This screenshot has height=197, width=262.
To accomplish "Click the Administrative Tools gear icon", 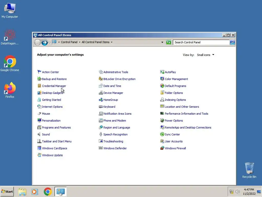I will pos(101,72).
